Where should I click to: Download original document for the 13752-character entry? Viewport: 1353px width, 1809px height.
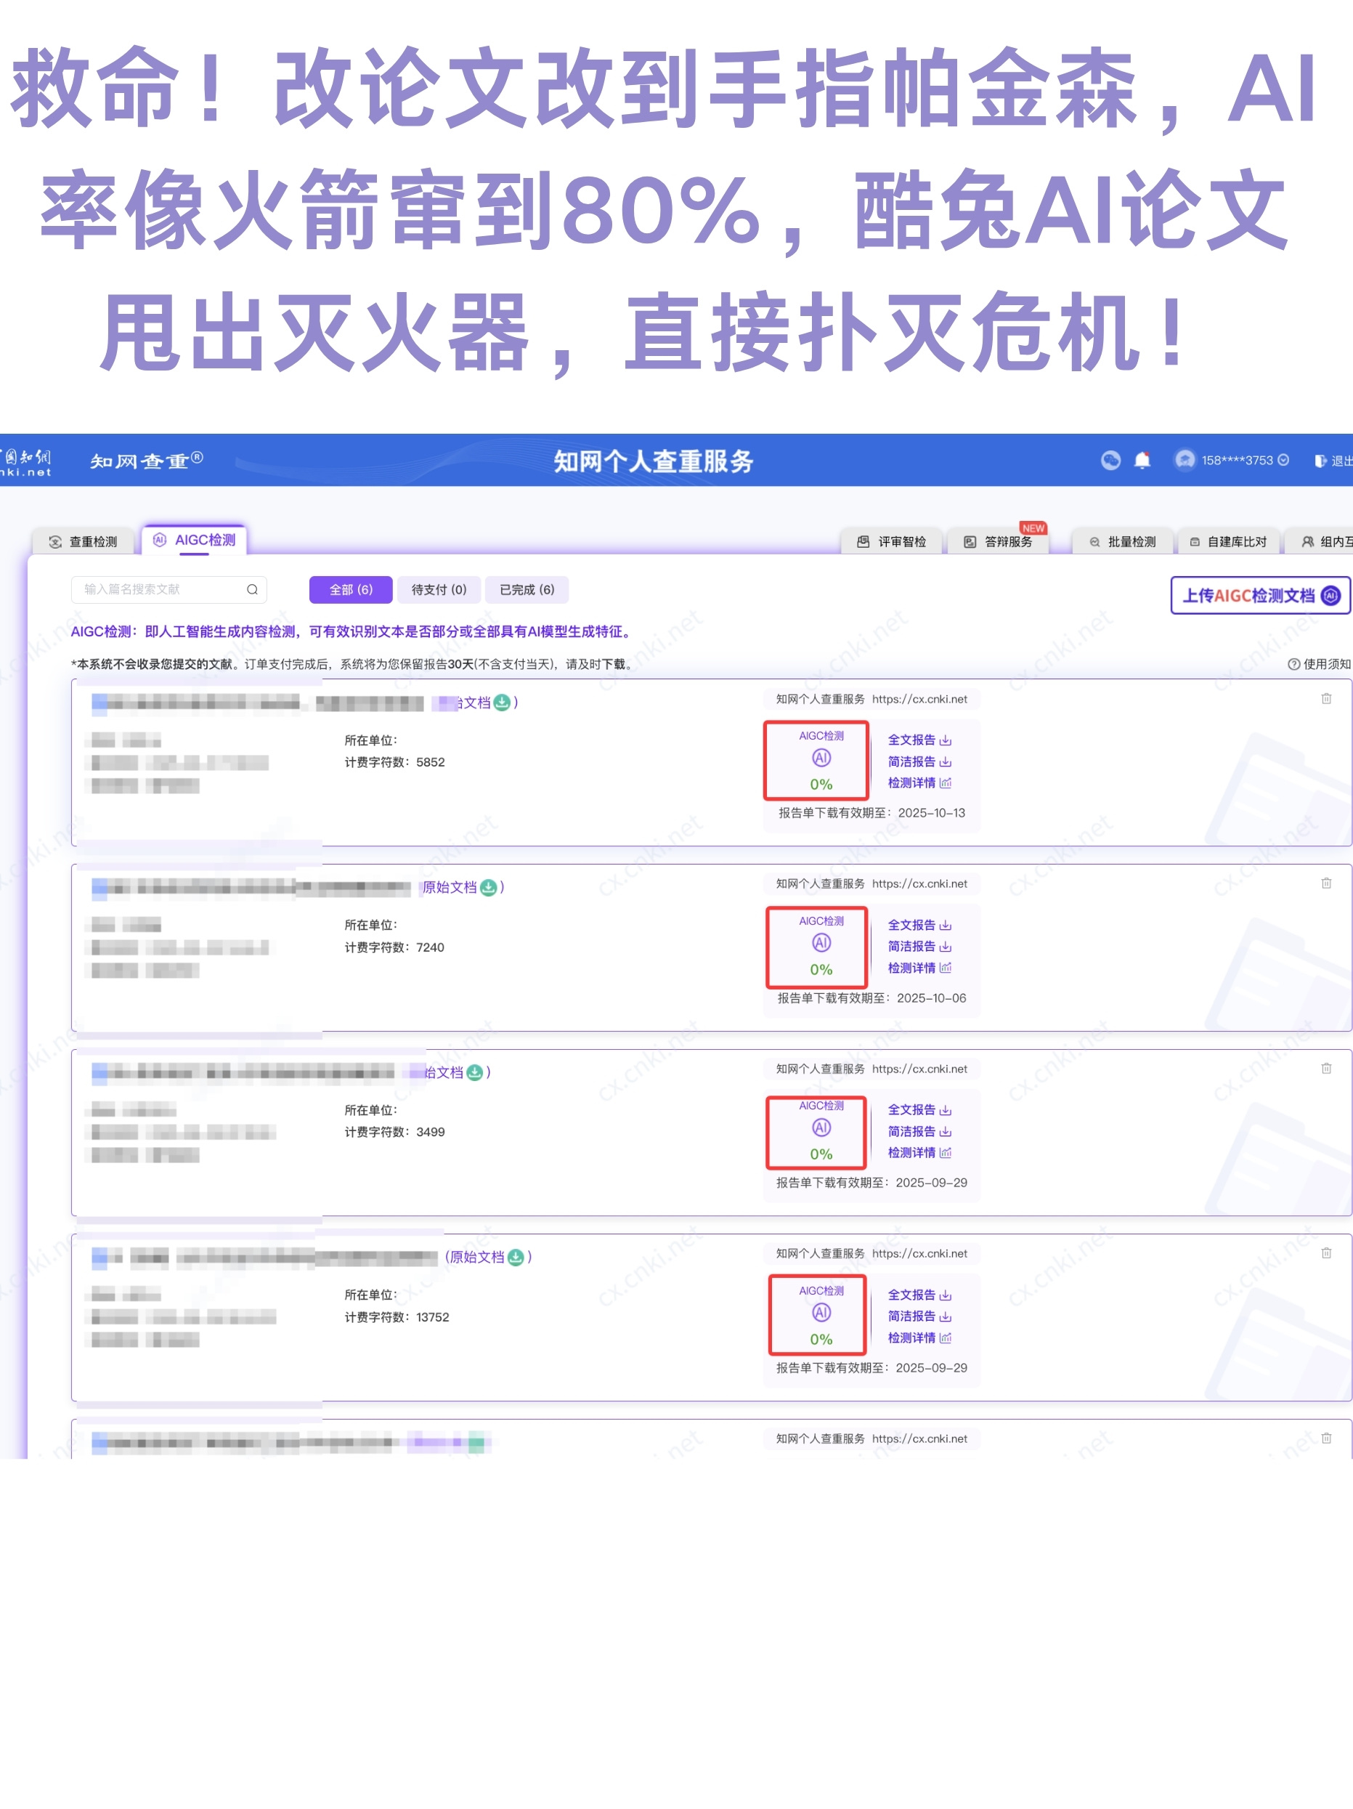click(516, 1257)
